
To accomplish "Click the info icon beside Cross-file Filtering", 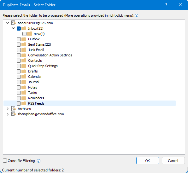I will pyautogui.click(x=38, y=161).
